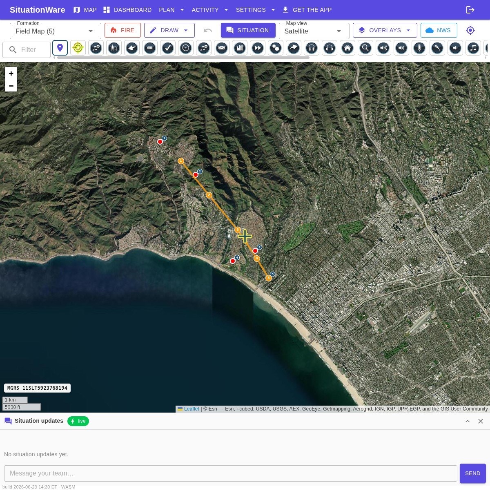Click the SituationWare brand title
490x491 pixels.
tap(38, 10)
